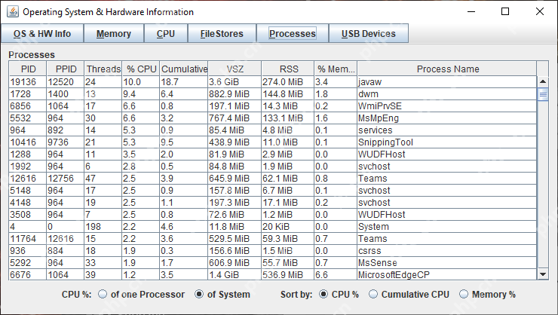This screenshot has width=558, height=315.
Task: Open the CPU tab
Action: click(x=166, y=34)
